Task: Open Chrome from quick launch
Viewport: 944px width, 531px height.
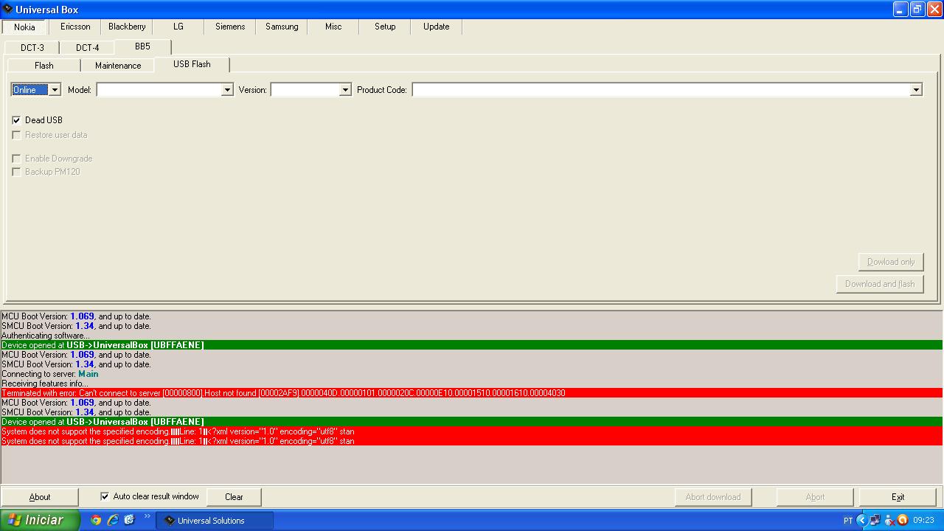Action: [x=96, y=520]
